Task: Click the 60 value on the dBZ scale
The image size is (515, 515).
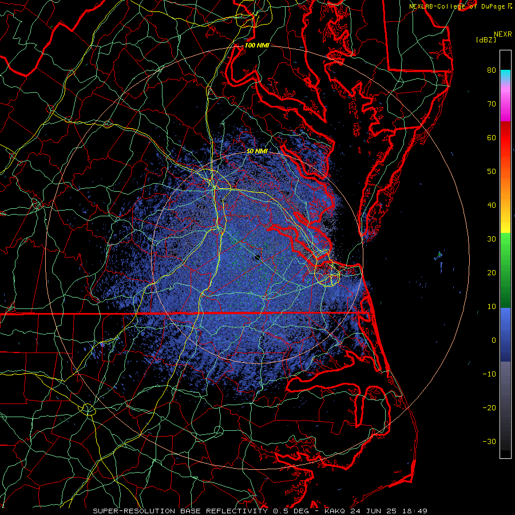Action: (492, 137)
